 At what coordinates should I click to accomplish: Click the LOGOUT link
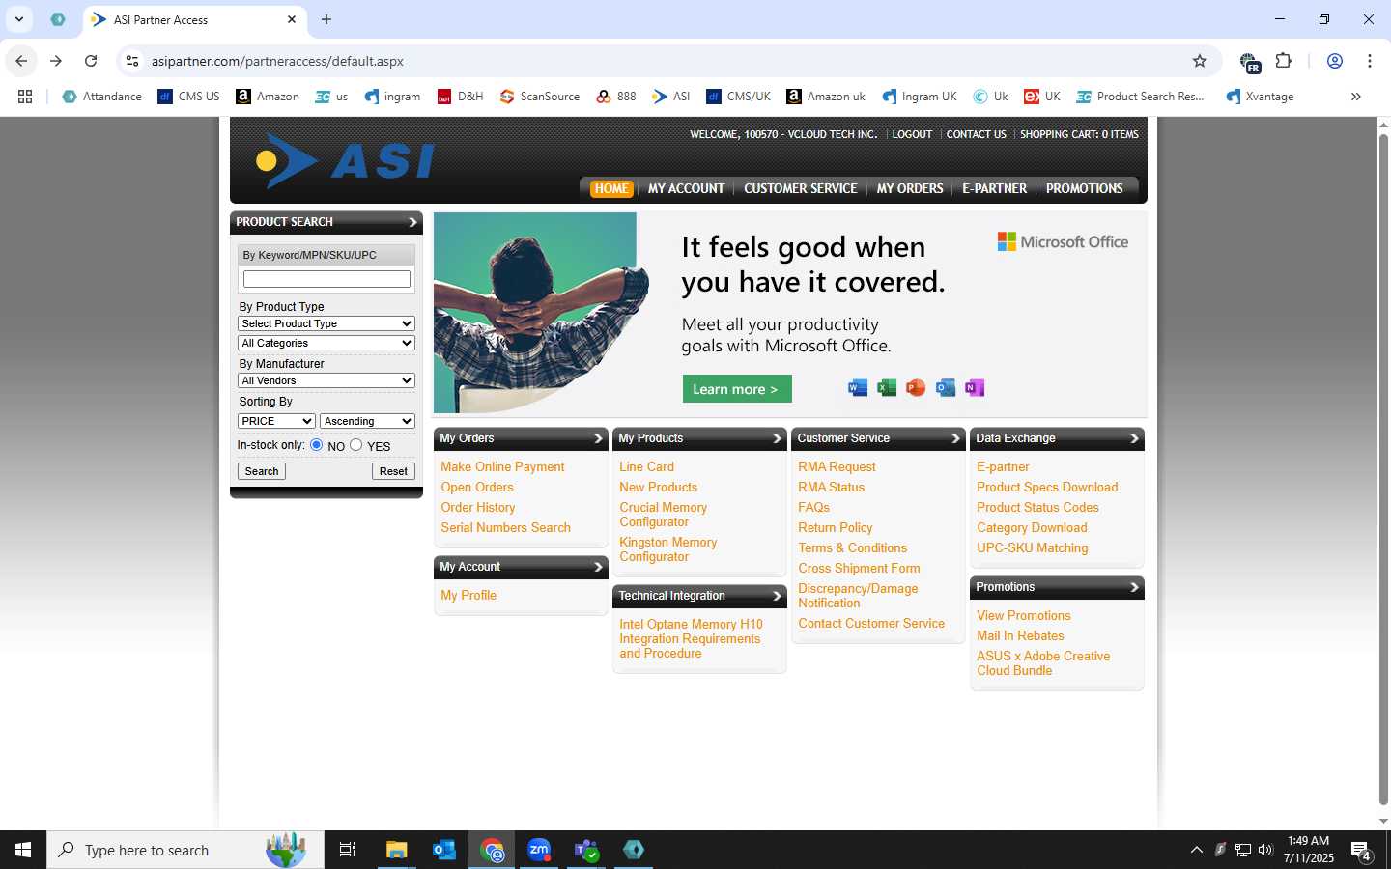[x=912, y=134]
